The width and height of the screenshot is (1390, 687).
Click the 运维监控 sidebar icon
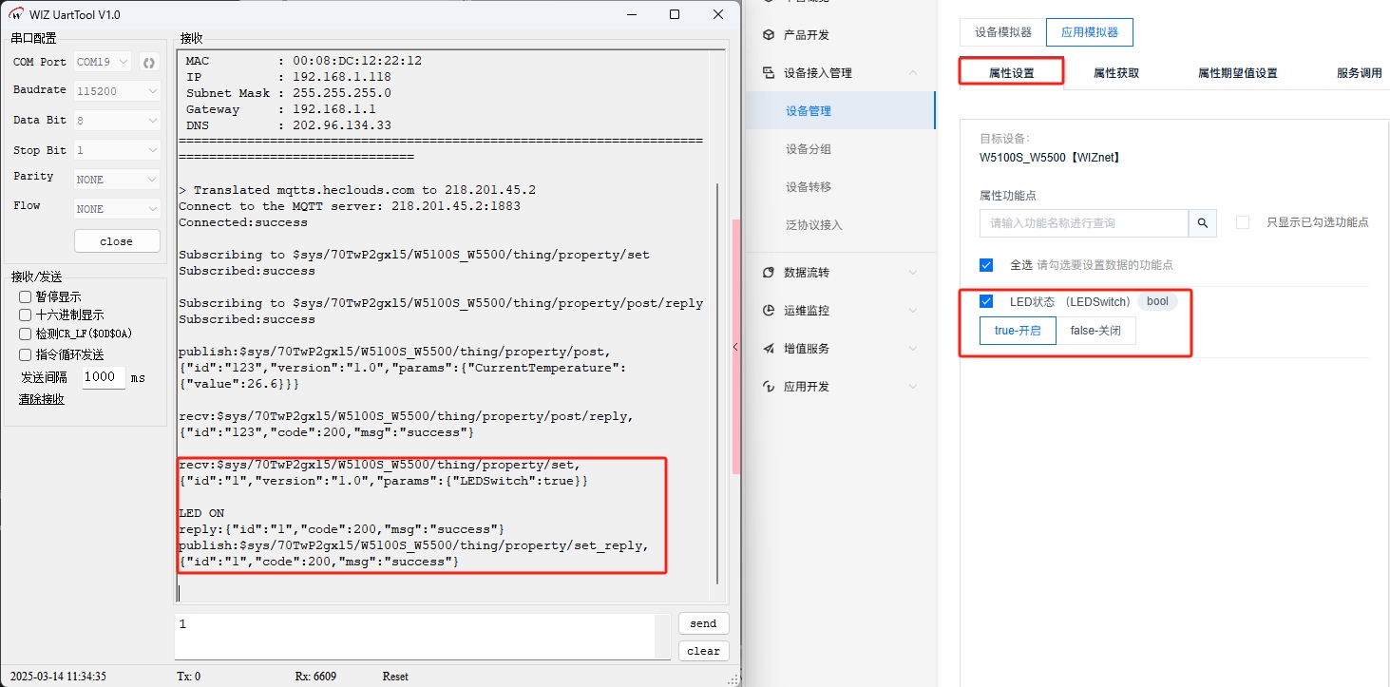click(x=769, y=311)
